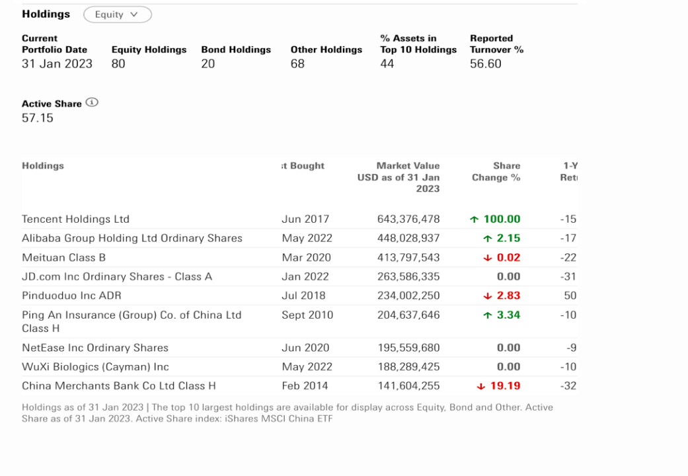Click the red down arrow beside 19.19
The height and width of the screenshot is (476, 688).
tap(481, 386)
